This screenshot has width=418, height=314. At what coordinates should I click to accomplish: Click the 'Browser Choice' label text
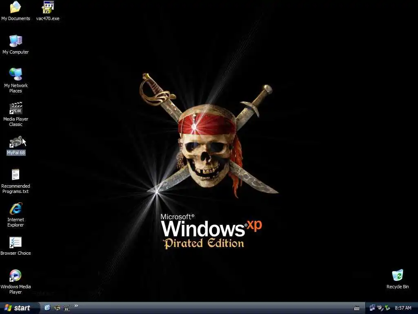pos(16,253)
